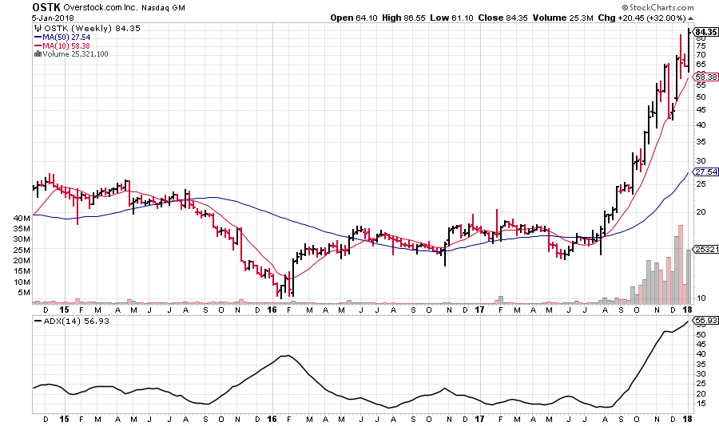Click the OSTK (Weekly) 84.35 legend entry

click(92, 29)
